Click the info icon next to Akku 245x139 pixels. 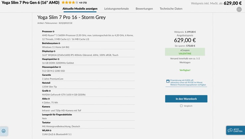coord(48,99)
